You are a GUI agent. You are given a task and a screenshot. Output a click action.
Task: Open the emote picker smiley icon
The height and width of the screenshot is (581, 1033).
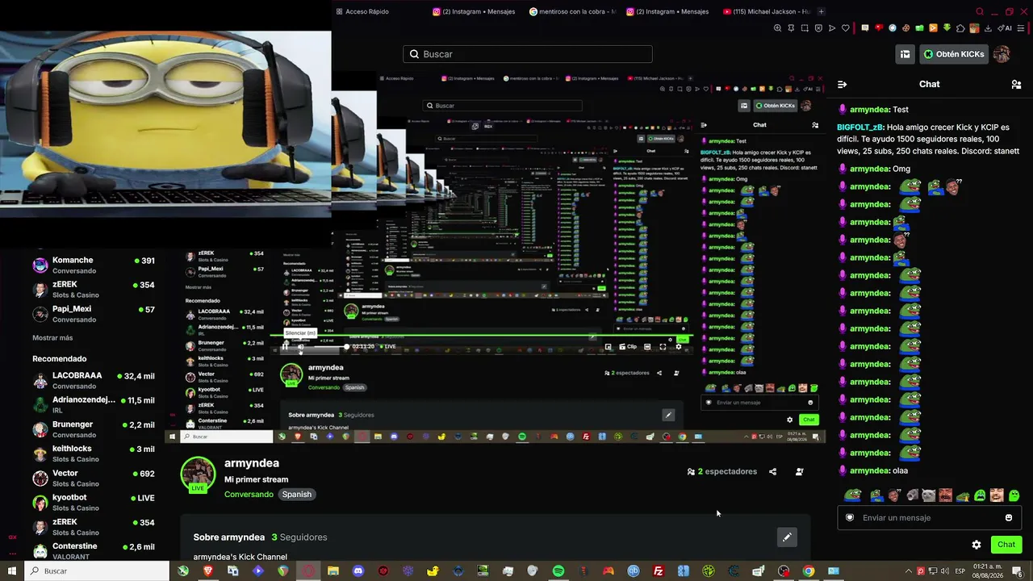(x=1009, y=518)
